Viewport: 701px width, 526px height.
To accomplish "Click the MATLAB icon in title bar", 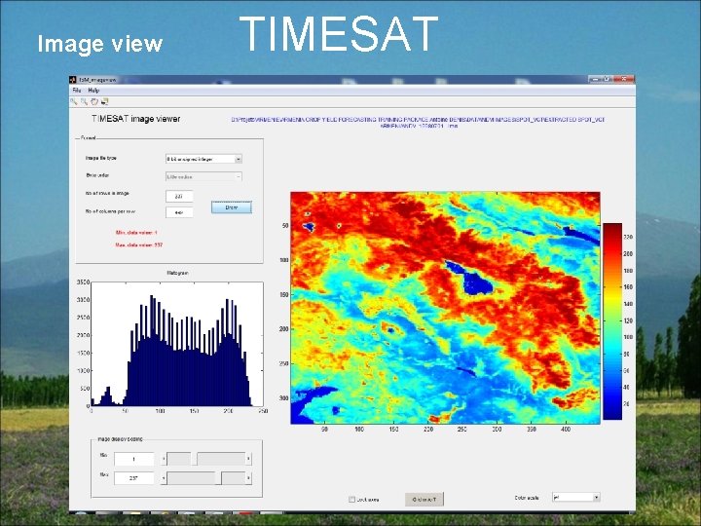I will (73, 80).
